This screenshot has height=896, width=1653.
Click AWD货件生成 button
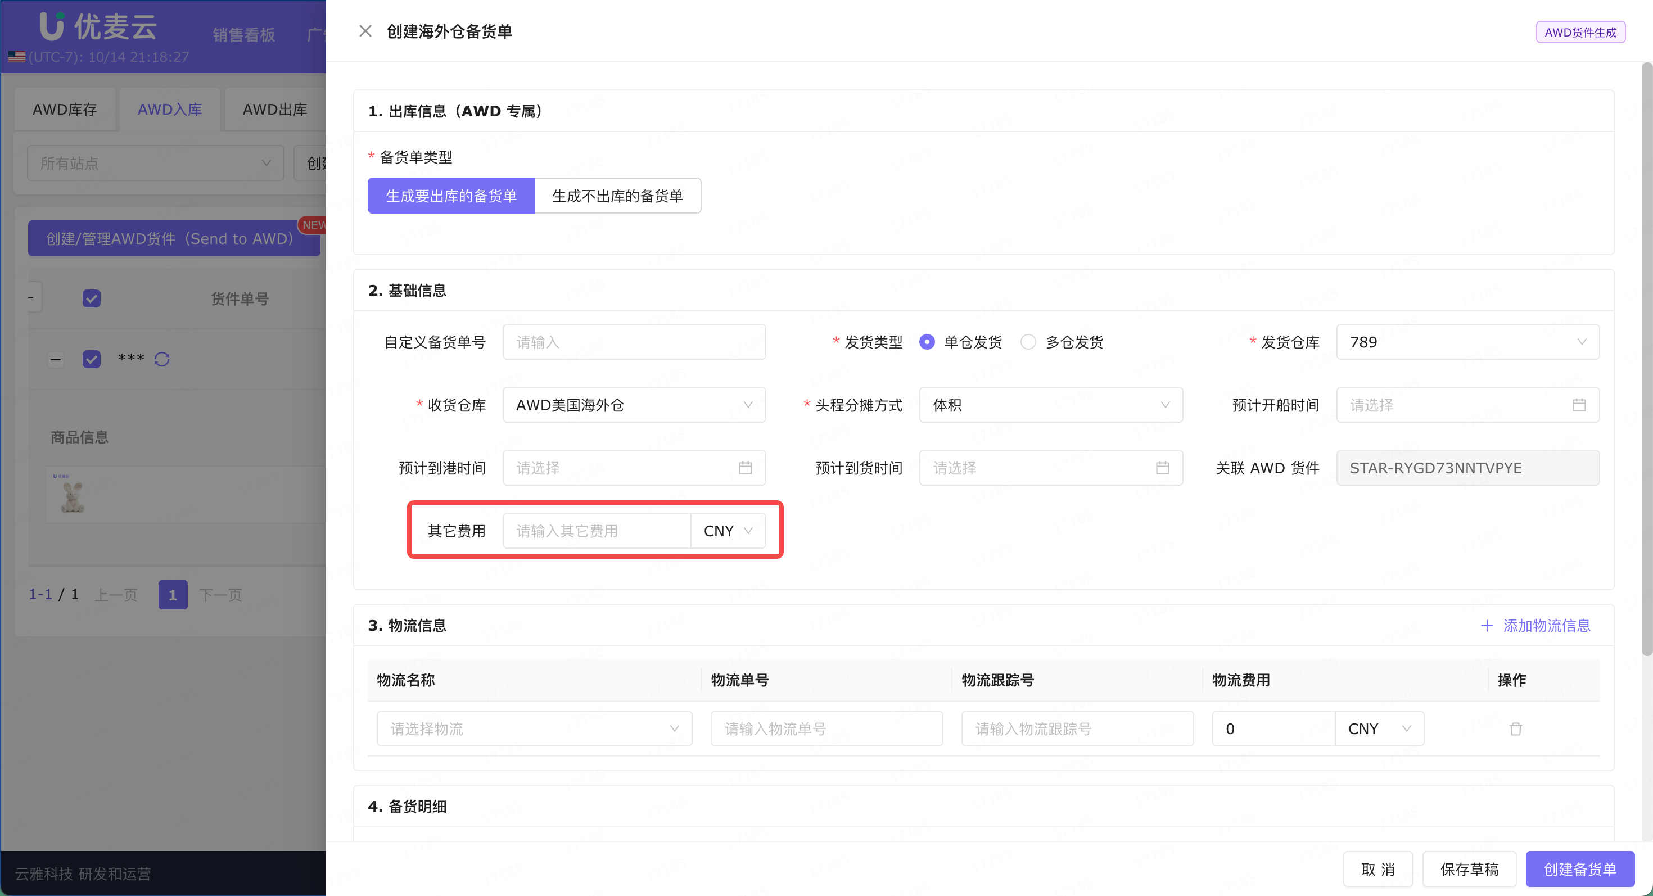click(x=1580, y=32)
